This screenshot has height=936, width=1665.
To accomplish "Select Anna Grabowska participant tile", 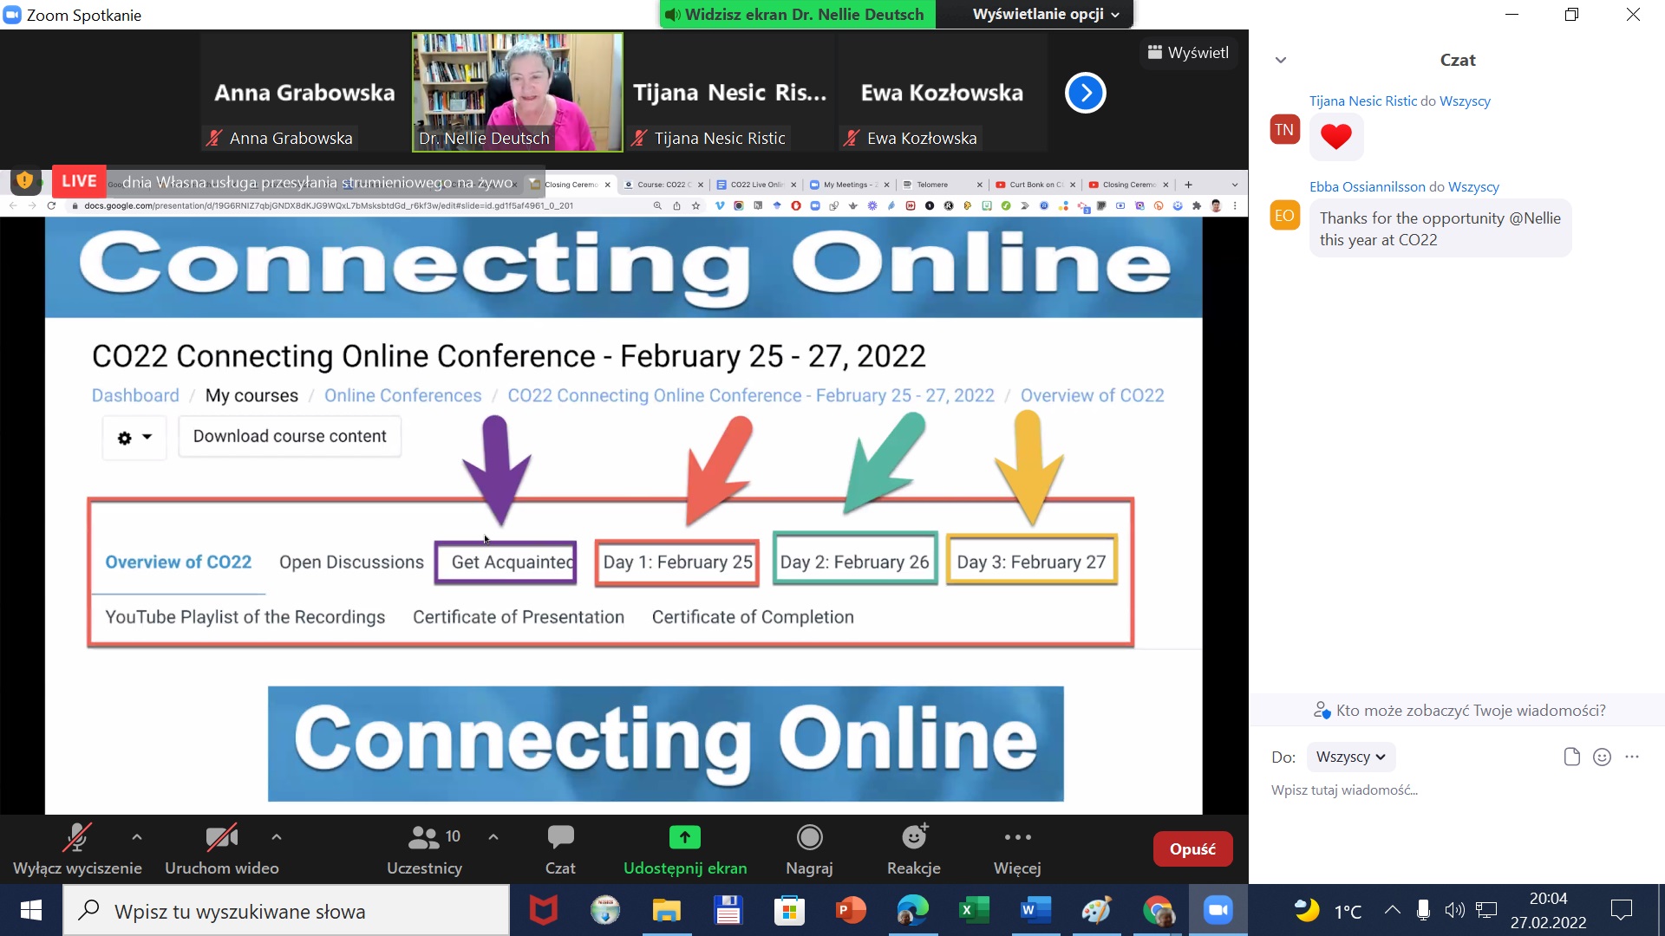I will click(x=304, y=93).
